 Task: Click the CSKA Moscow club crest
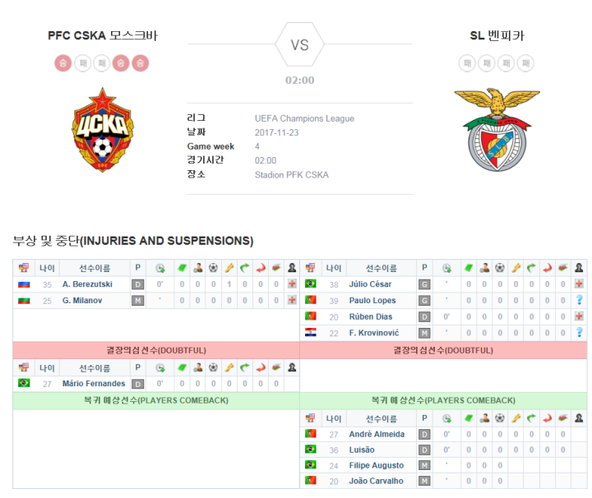pyautogui.click(x=103, y=130)
